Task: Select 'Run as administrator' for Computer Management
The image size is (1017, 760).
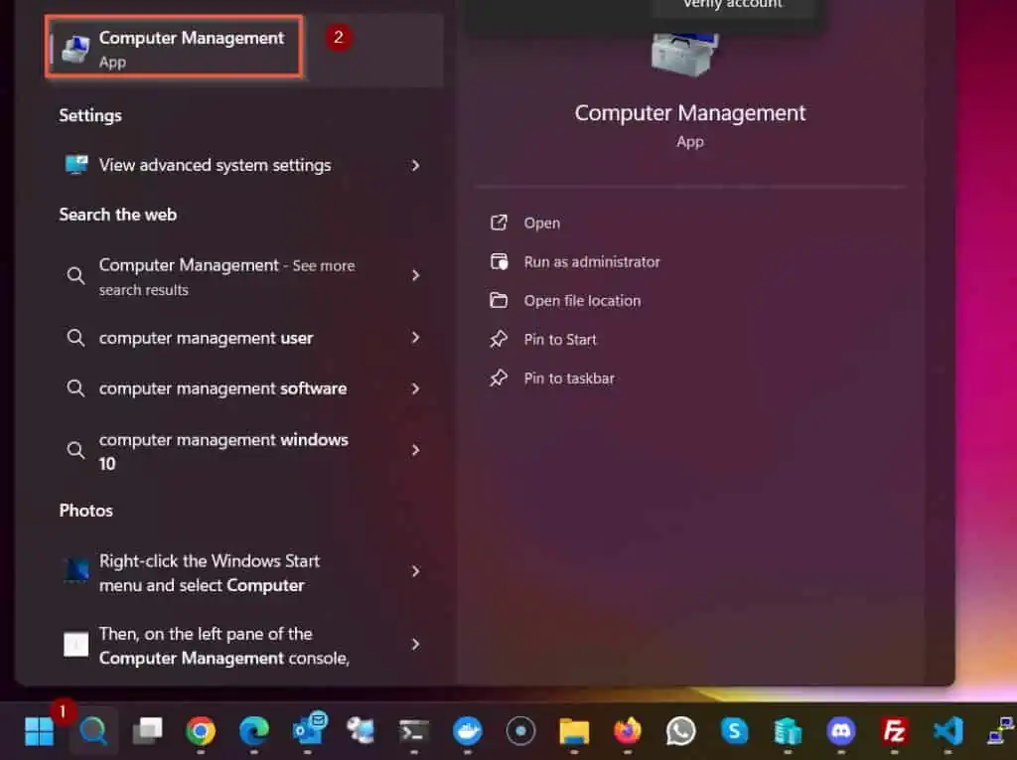Action: click(x=592, y=261)
